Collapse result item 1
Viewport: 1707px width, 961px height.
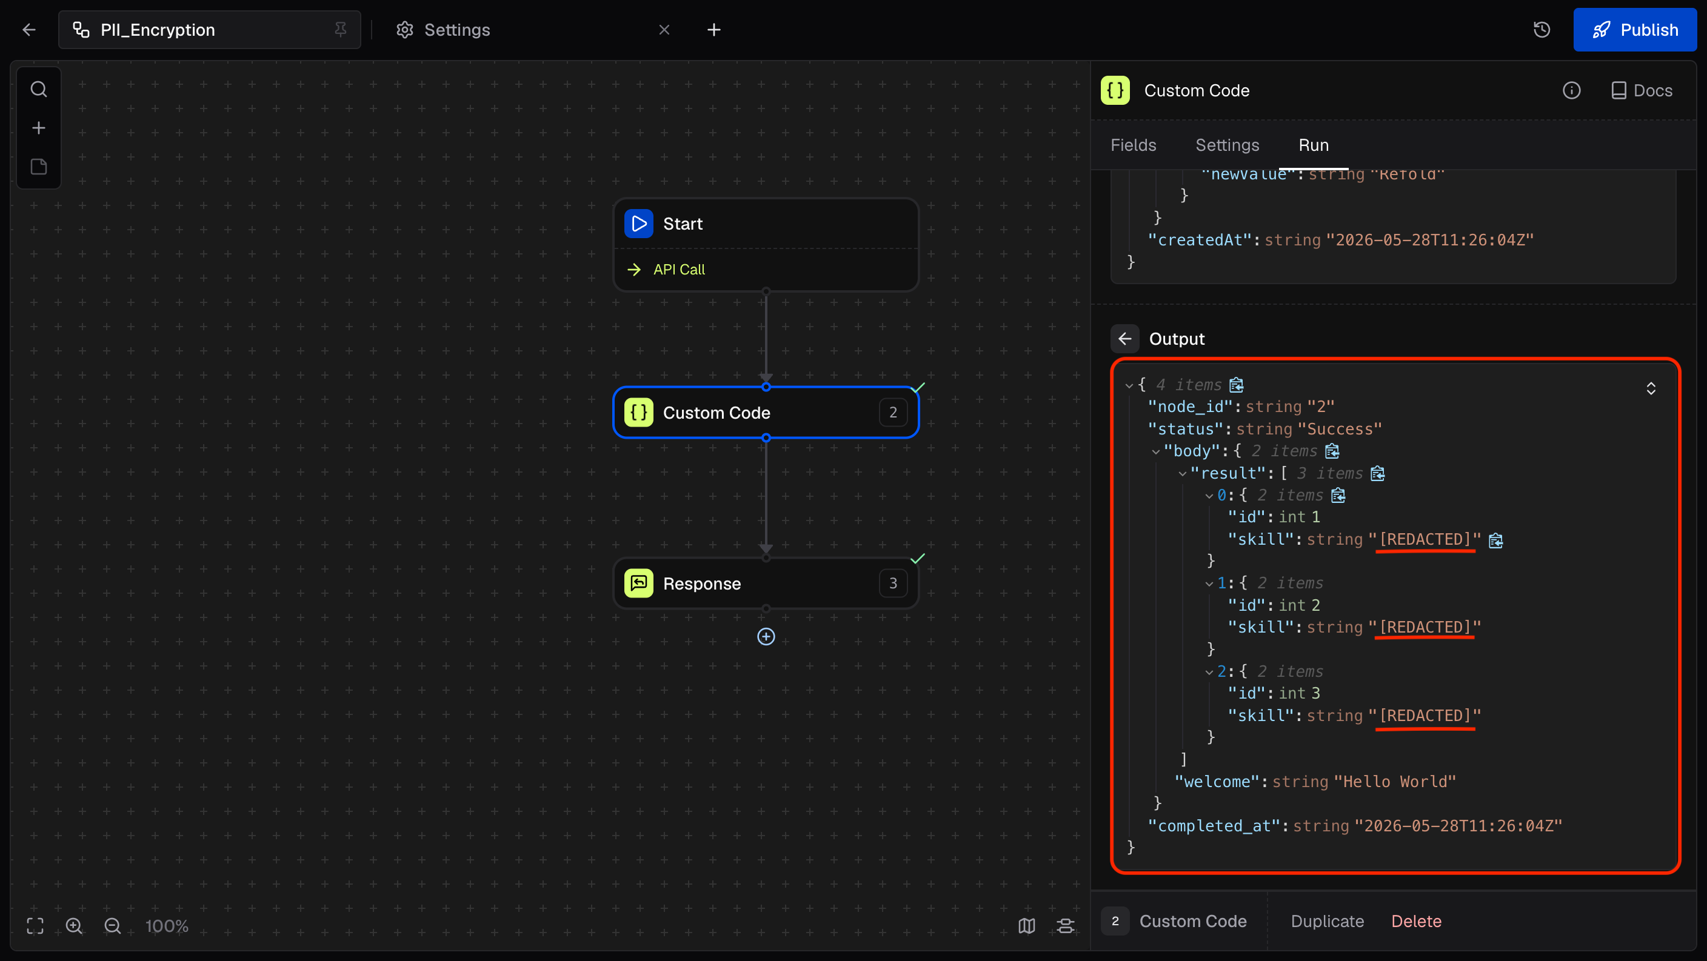pos(1209,584)
